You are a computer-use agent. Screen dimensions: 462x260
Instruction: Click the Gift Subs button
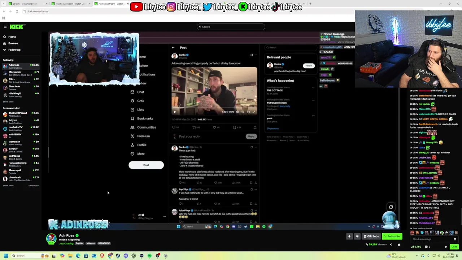coord(371,237)
